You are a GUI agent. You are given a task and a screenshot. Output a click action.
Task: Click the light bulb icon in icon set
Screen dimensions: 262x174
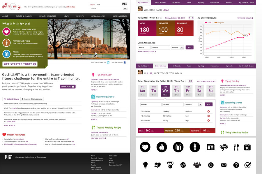[145, 165]
